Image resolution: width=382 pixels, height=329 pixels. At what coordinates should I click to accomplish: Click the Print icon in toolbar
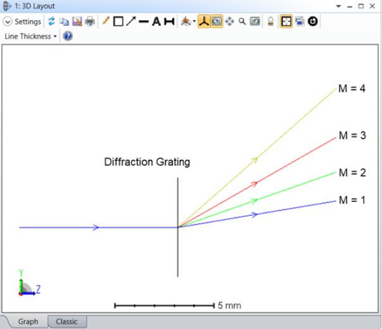coord(89,22)
